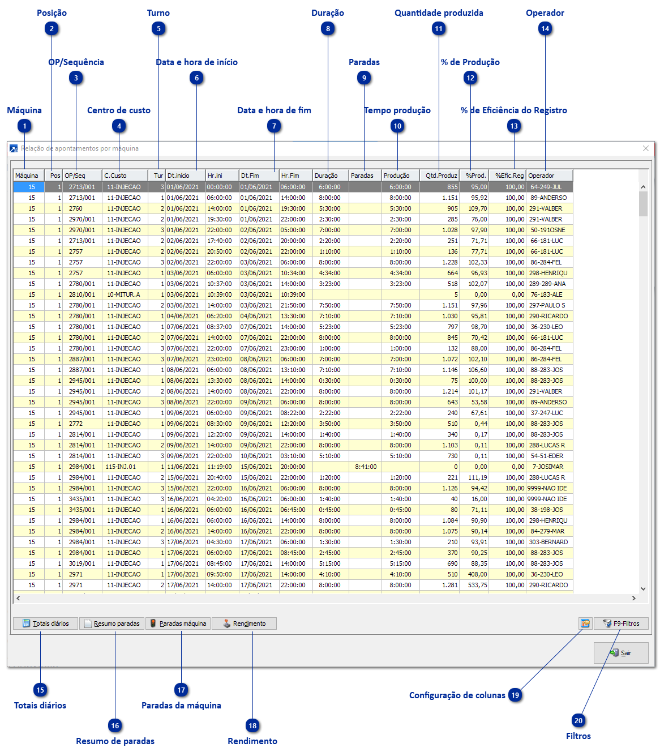Click the Paradas value 8:41:00
Image resolution: width=660 pixels, height=756 pixels.
365,467
